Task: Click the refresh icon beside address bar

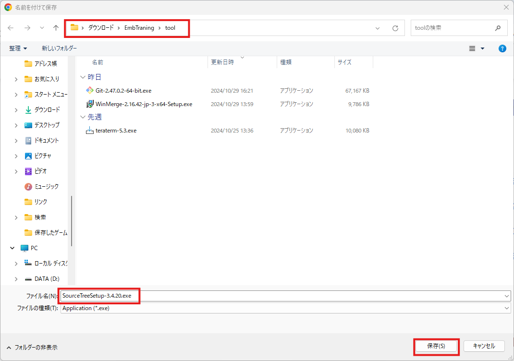Action: [x=395, y=28]
